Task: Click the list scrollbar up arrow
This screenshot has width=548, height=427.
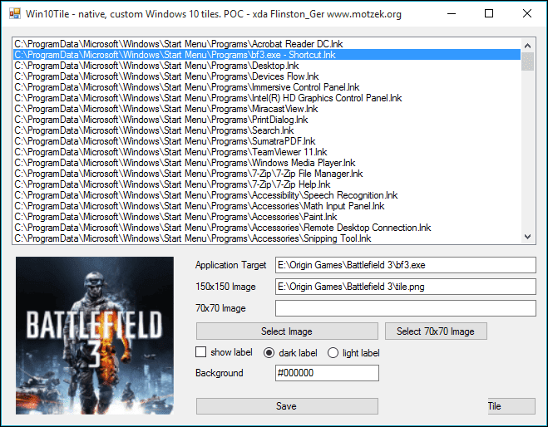Action: tap(528, 46)
